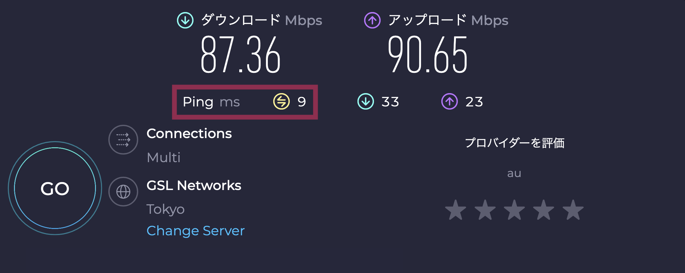Viewport: 685px width, 273px height.
Task: Click the Multi connection mode text
Action: pyautogui.click(x=164, y=157)
